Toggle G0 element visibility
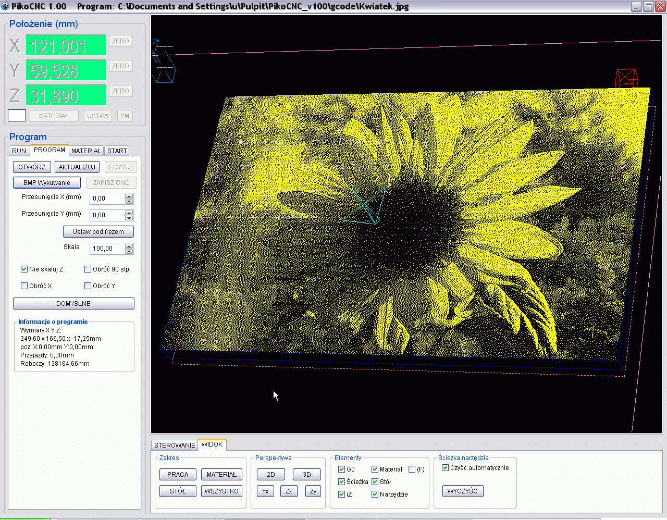This screenshot has height=520, width=667. point(342,469)
